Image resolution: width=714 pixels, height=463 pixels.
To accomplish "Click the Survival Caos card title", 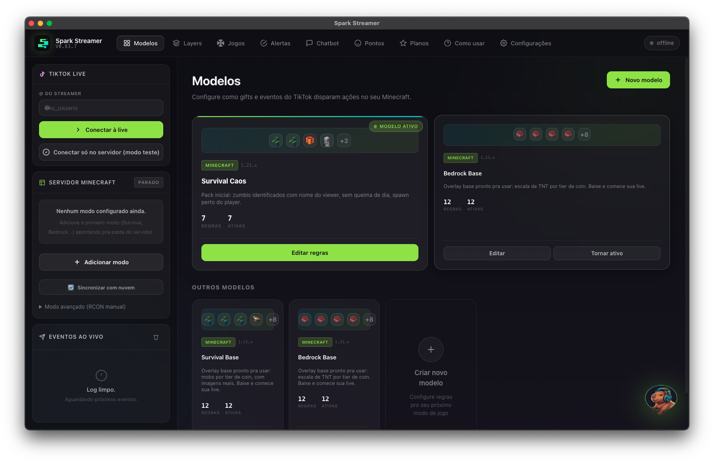I will tap(224, 181).
